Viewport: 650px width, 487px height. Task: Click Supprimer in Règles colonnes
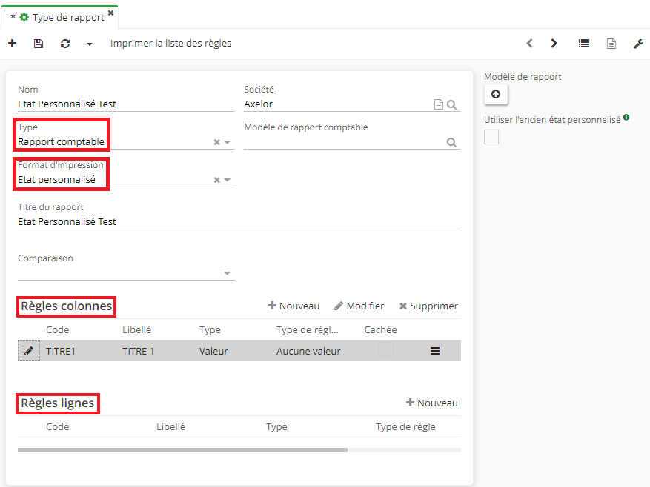pyautogui.click(x=428, y=306)
